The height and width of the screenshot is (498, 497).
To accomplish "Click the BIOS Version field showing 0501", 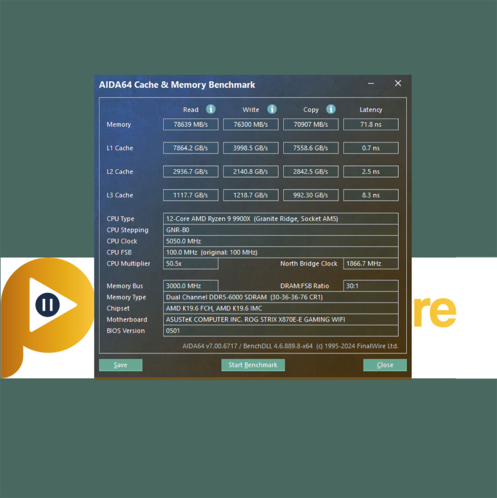I will coord(280,331).
